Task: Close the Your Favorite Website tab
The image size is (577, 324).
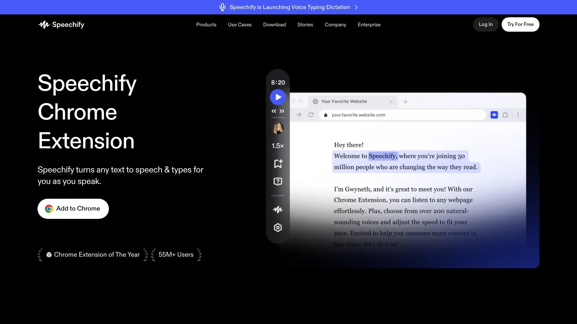Action: pos(391,102)
